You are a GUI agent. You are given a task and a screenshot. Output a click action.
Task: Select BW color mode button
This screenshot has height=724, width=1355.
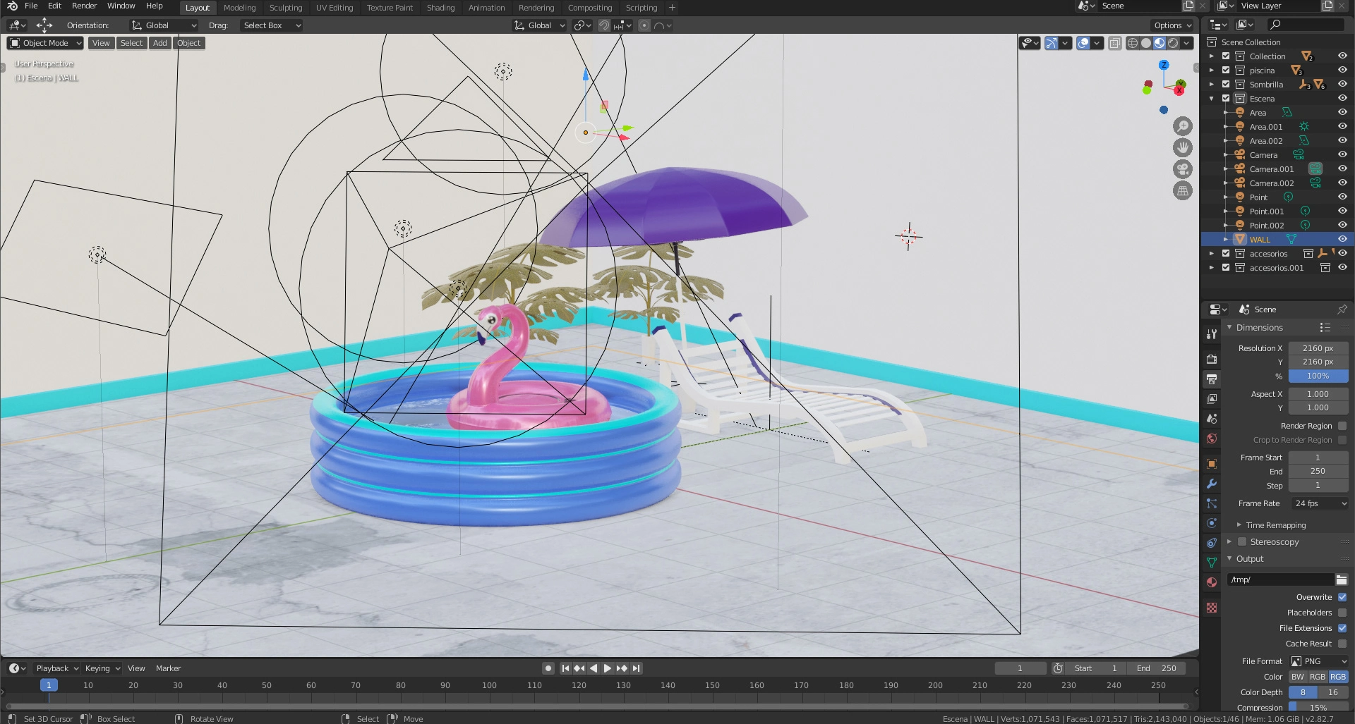point(1297,677)
